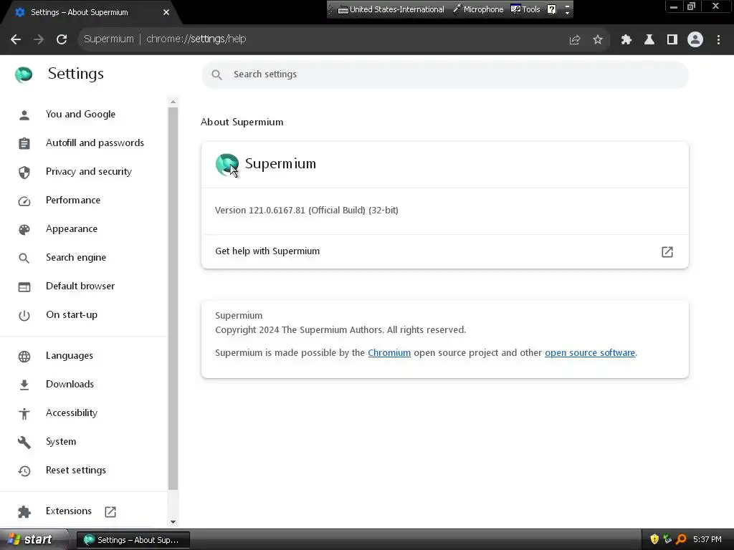Viewport: 734px width, 550px height.
Task: Reload the settings page
Action: 62,39
